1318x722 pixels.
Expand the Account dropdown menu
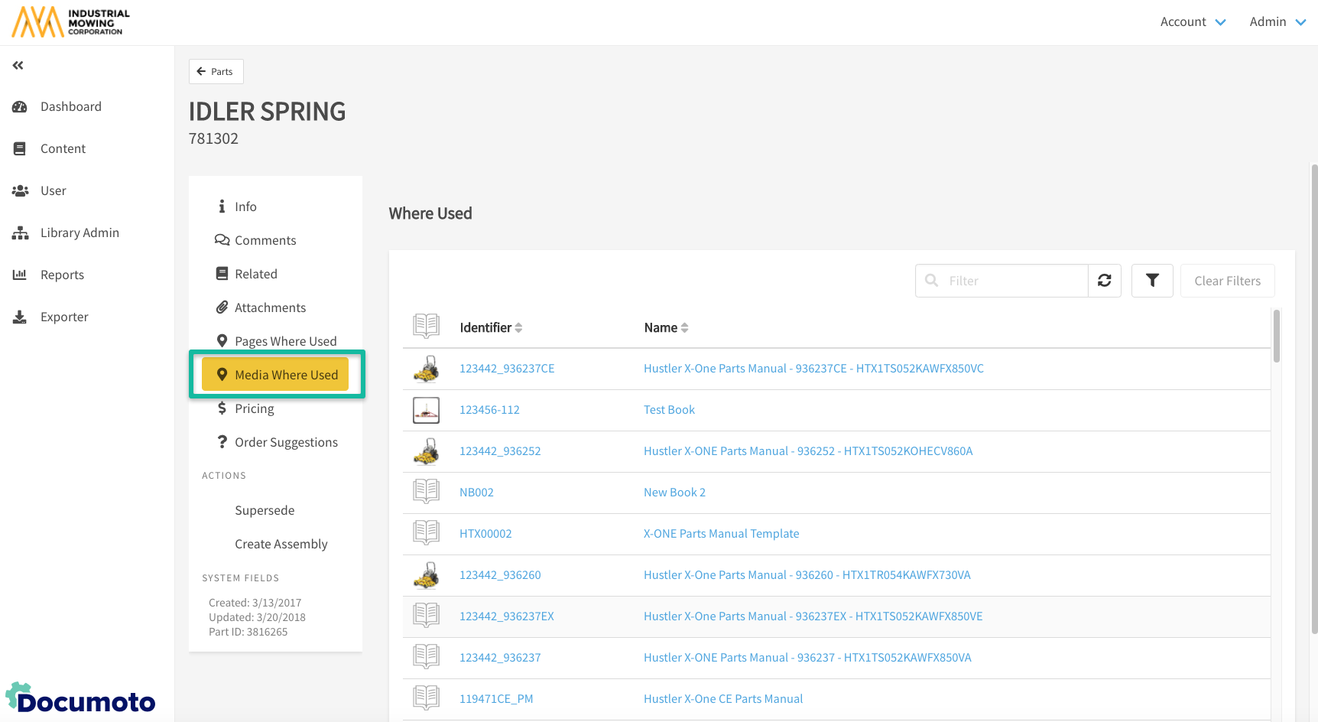1193,22
